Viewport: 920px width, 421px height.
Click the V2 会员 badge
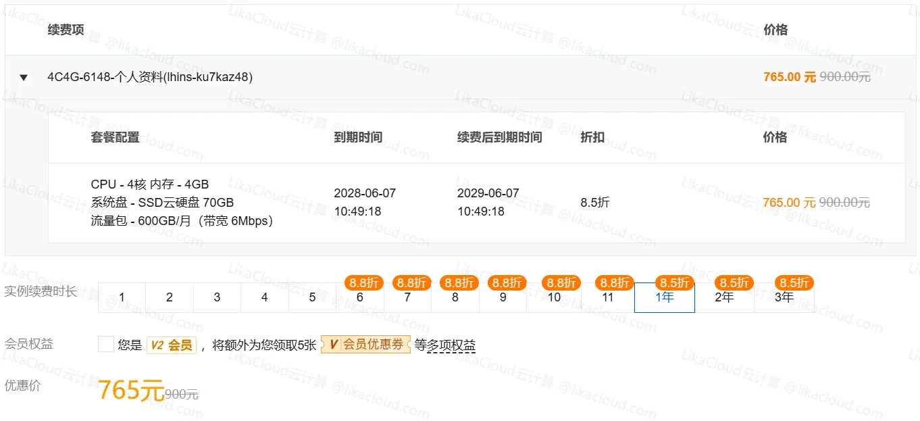click(x=171, y=345)
